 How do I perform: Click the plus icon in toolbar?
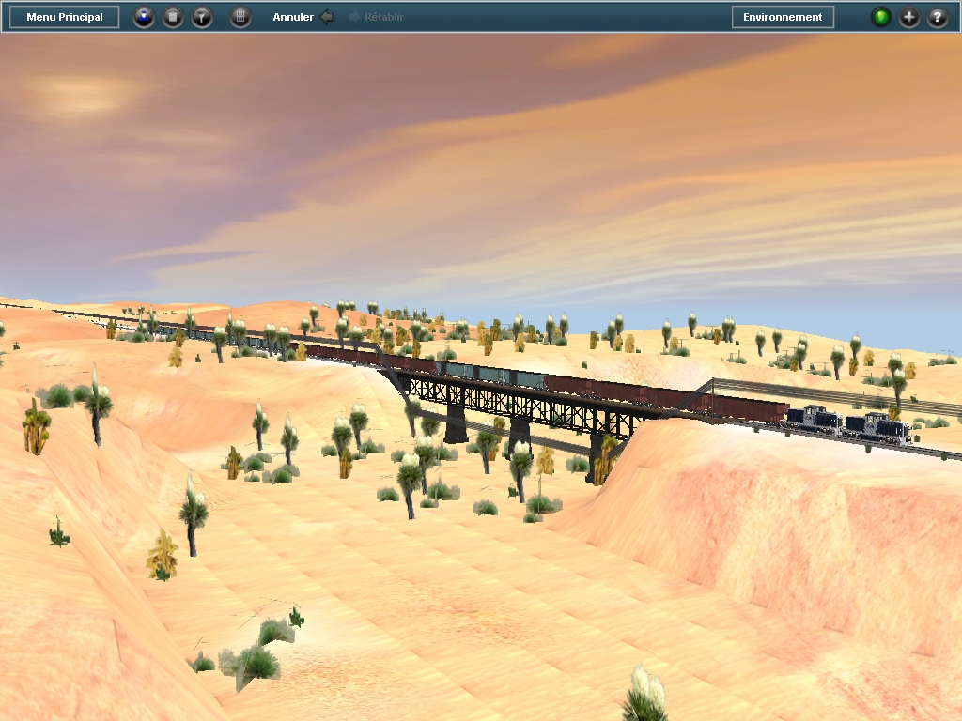pos(909,17)
